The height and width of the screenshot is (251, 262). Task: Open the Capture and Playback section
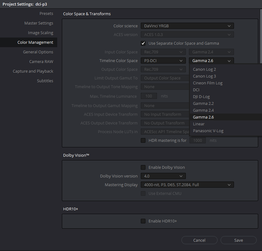tap(33, 71)
